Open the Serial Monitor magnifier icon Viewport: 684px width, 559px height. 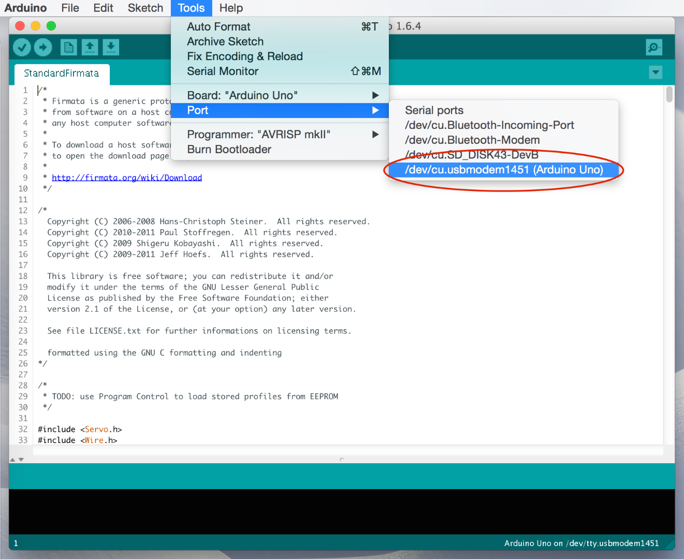click(653, 47)
